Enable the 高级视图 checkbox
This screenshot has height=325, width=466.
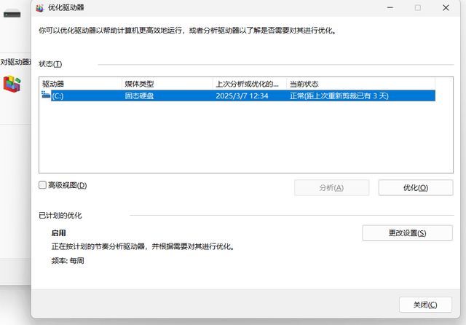(43, 186)
